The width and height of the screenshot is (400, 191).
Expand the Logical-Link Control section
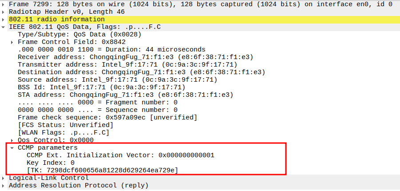[x=4, y=178]
